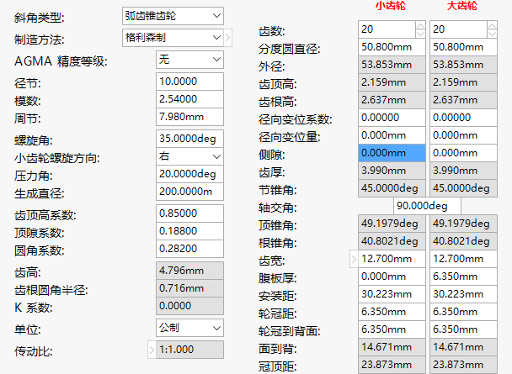Click the 小齿轮 轮冠到背面 field
The height and width of the screenshot is (374, 512).
[392, 329]
